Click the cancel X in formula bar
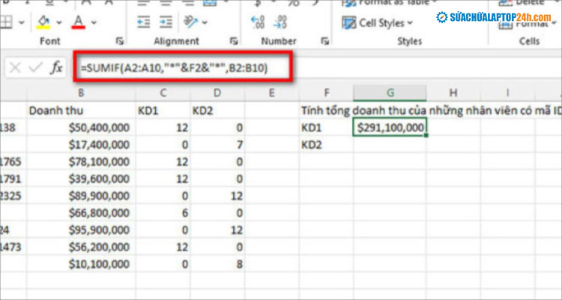562x300 pixels. tap(15, 67)
